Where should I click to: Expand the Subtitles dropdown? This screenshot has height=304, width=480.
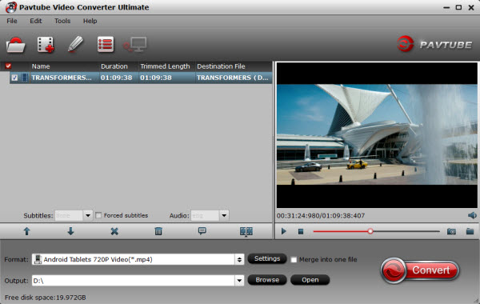[x=87, y=215]
